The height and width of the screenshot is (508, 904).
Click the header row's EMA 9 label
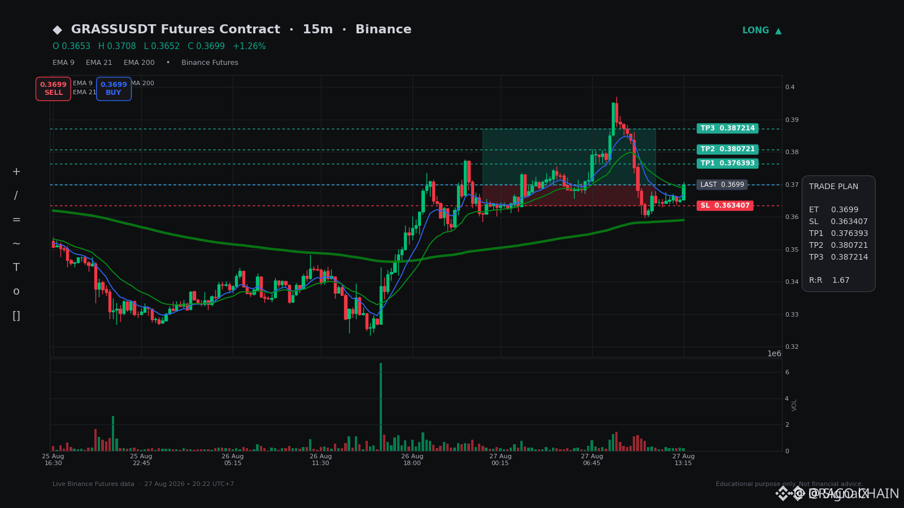tap(63, 63)
